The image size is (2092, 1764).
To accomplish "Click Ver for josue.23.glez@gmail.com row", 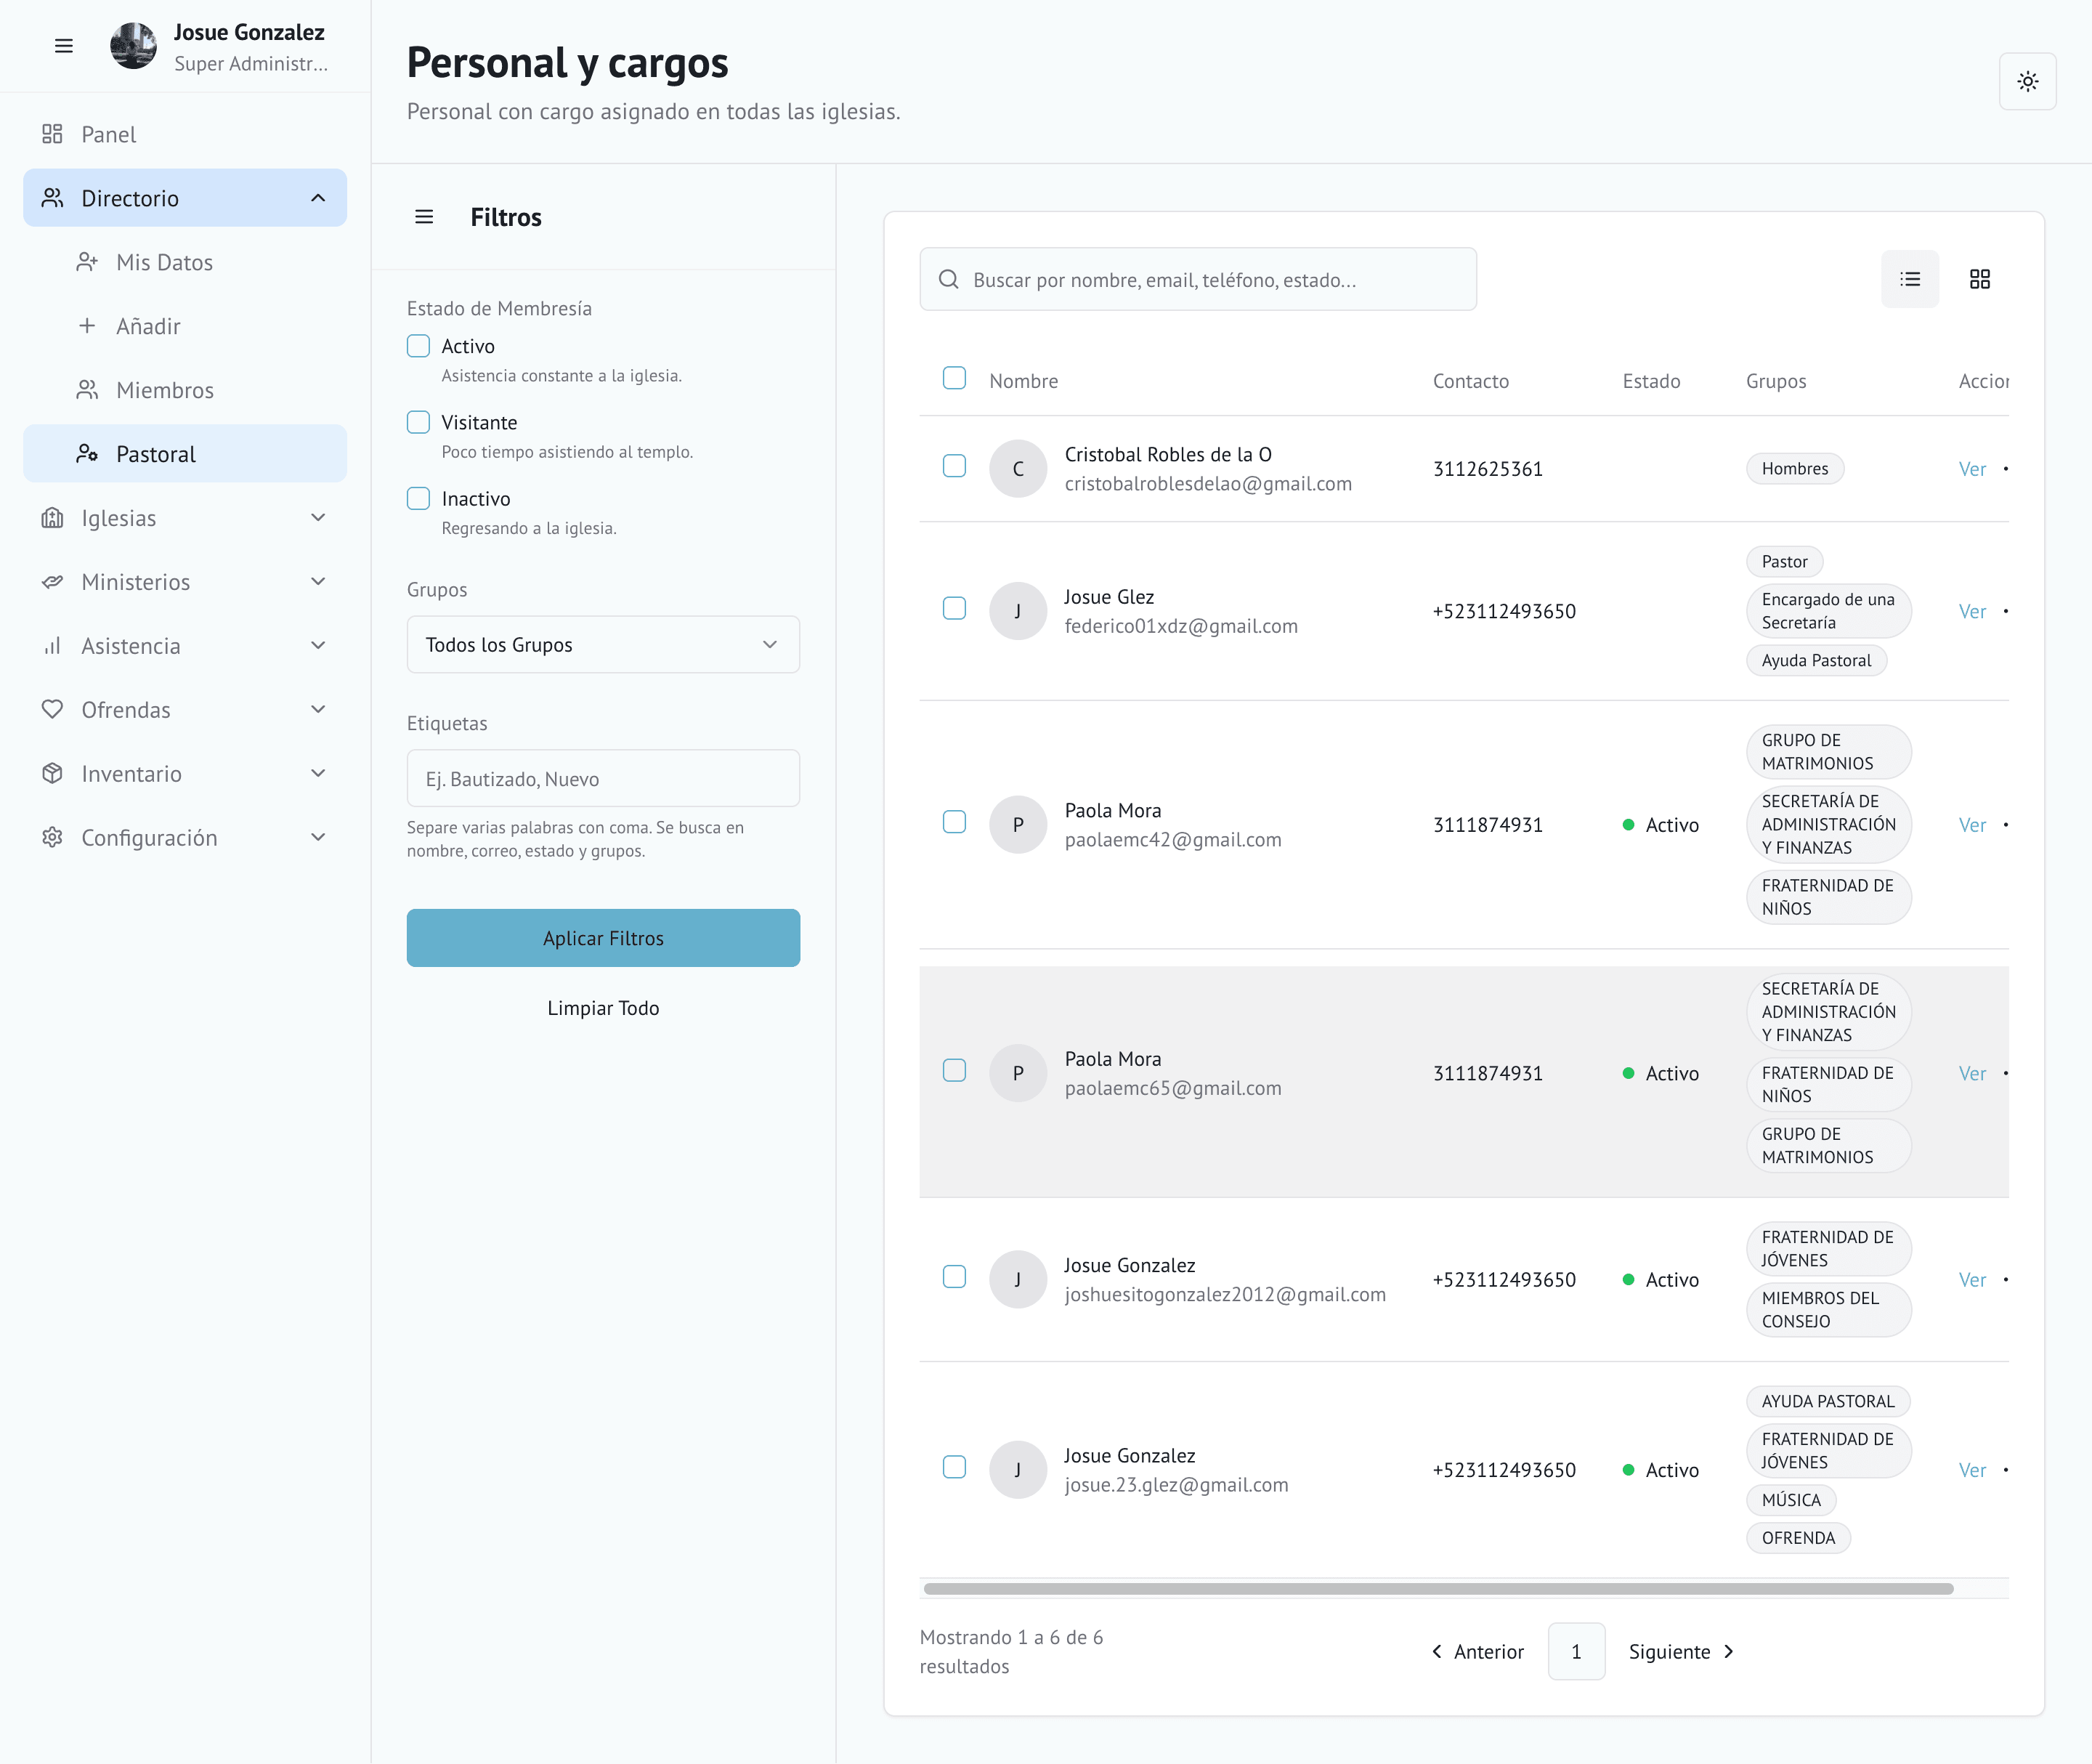I will 1972,1470.
